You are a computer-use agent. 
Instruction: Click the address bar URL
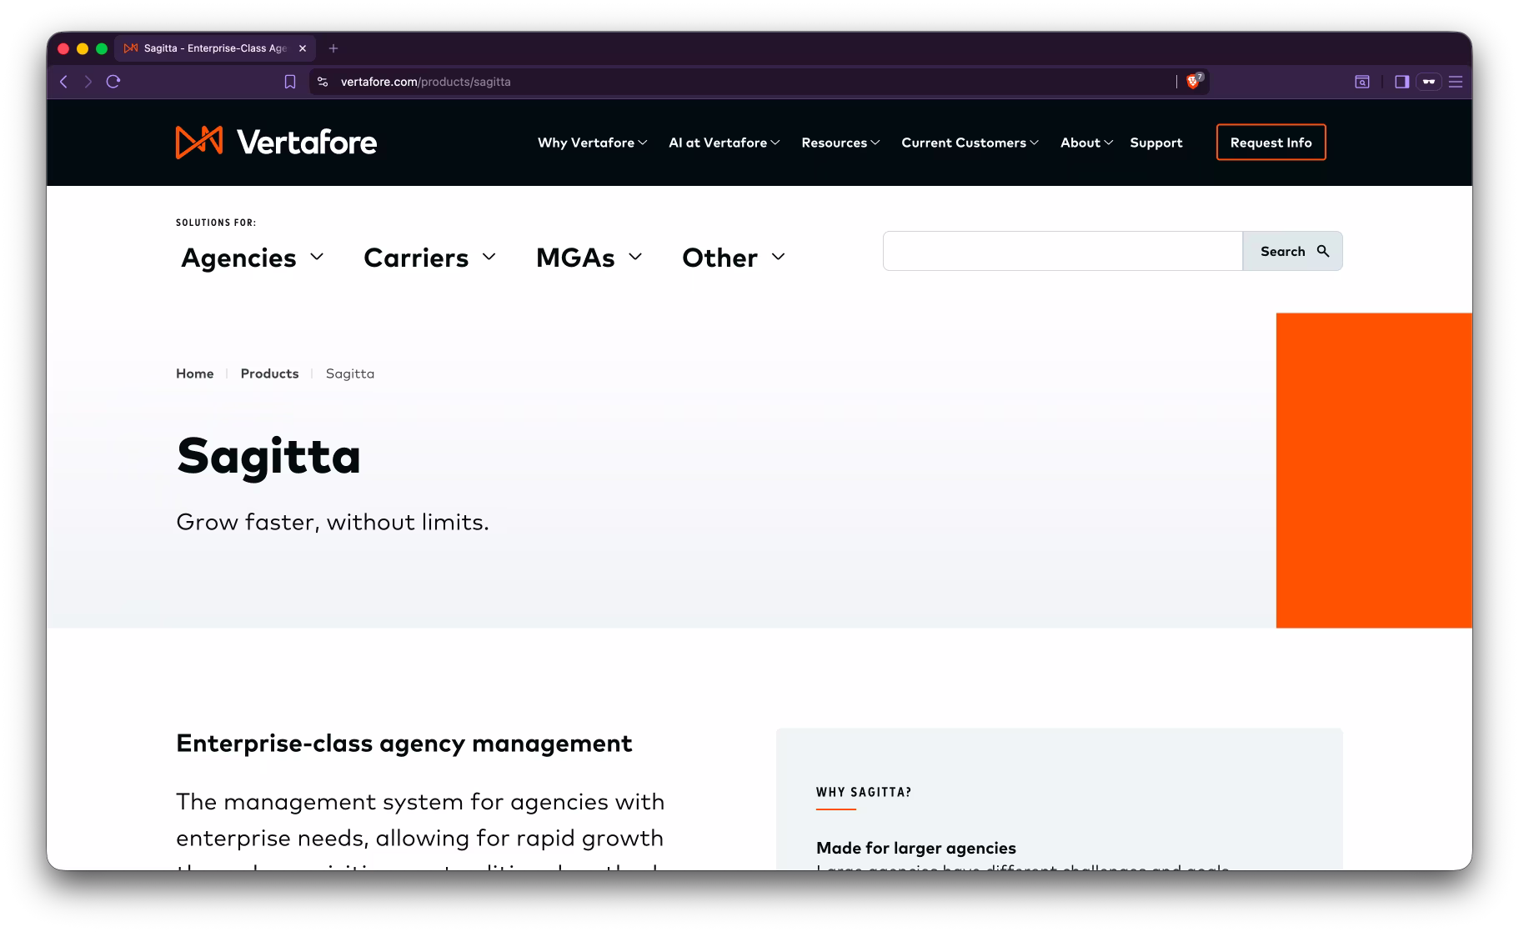click(x=425, y=82)
